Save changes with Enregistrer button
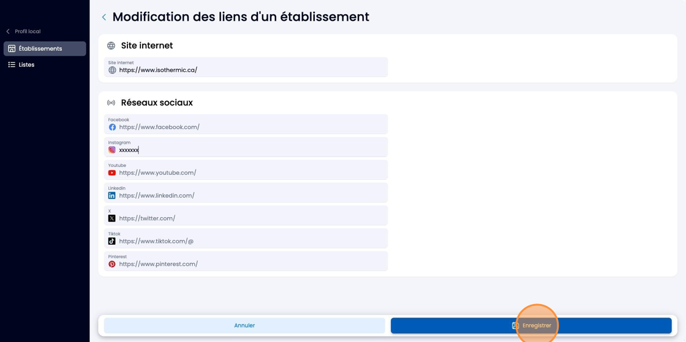This screenshot has width=686, height=342. (531, 325)
